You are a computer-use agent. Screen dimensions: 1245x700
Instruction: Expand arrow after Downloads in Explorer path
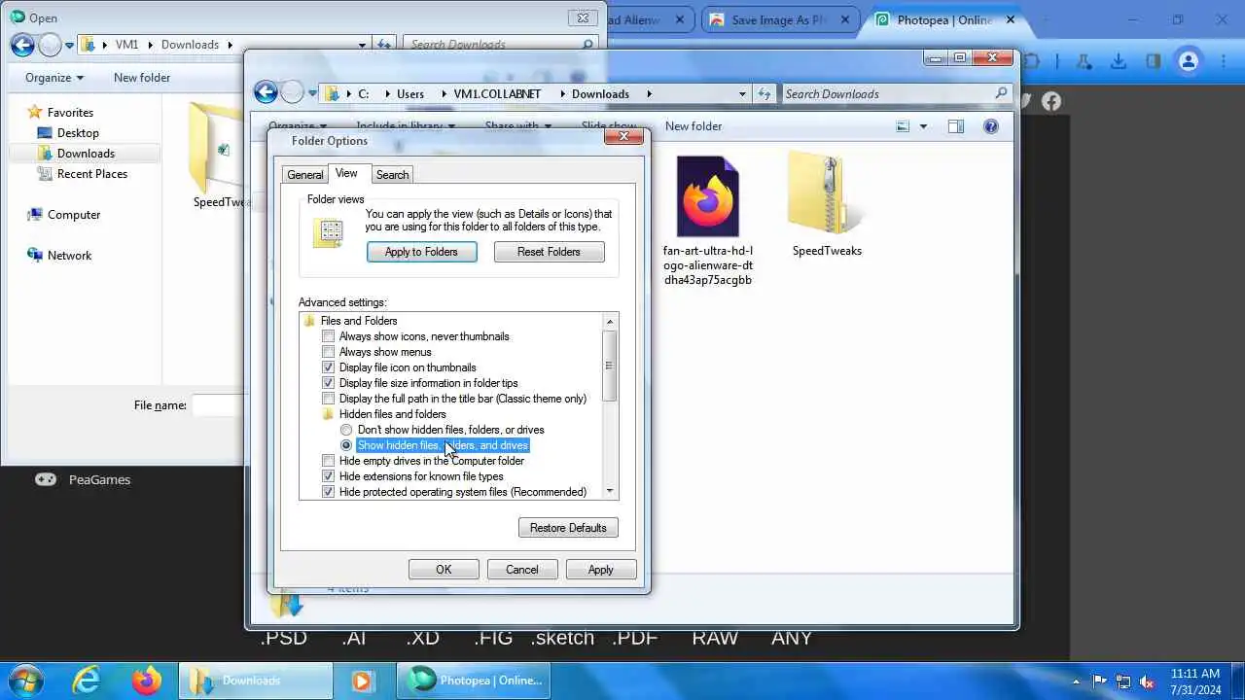tap(649, 94)
